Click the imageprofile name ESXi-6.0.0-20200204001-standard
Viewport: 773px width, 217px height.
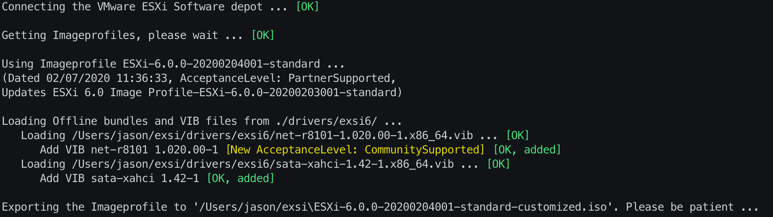pyautogui.click(x=221, y=64)
